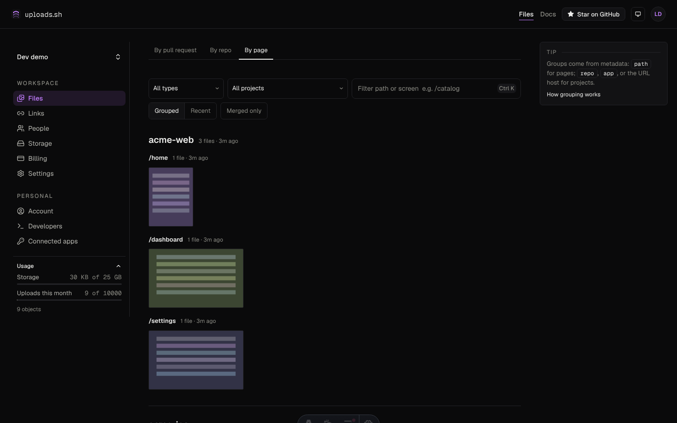Select the By page tab
Viewport: 677px width, 423px height.
coord(256,50)
